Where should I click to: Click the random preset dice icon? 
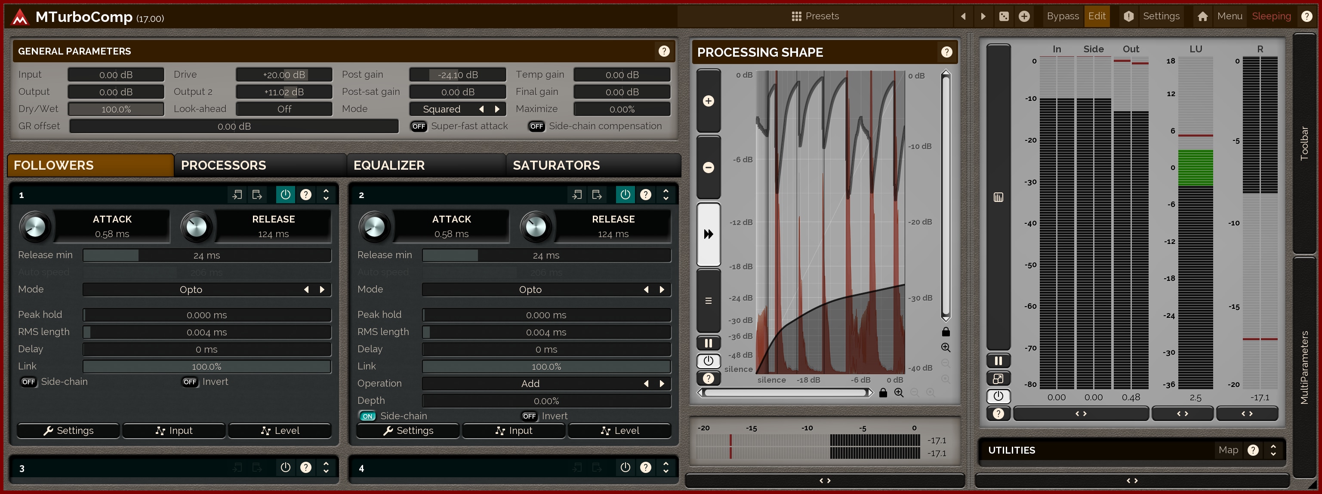1004,16
